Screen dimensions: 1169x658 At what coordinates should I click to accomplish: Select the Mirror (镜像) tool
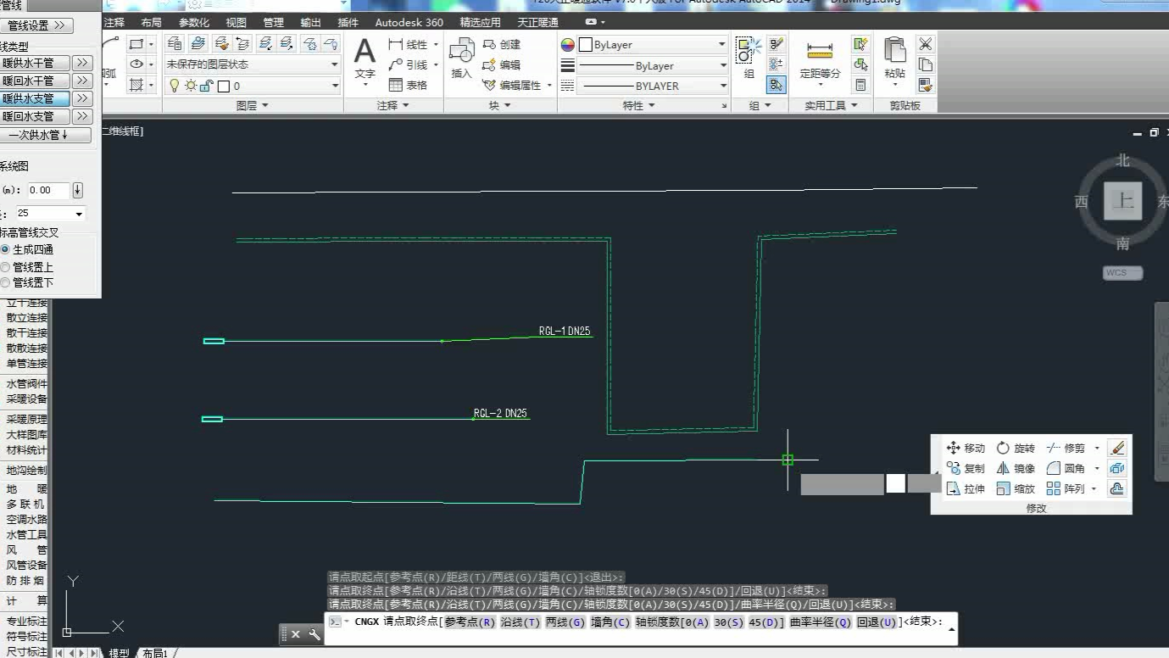[x=1016, y=468]
